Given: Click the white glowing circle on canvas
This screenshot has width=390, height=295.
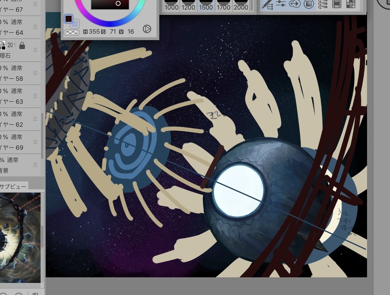Looking at the screenshot, I should (x=238, y=191).
